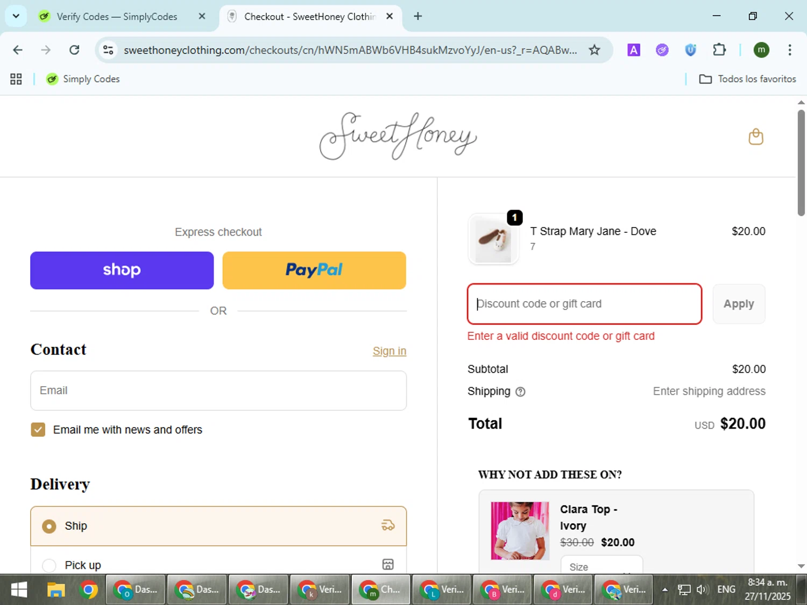Click the Clara Top - Ivory title
807x605 pixels.
pyautogui.click(x=589, y=517)
